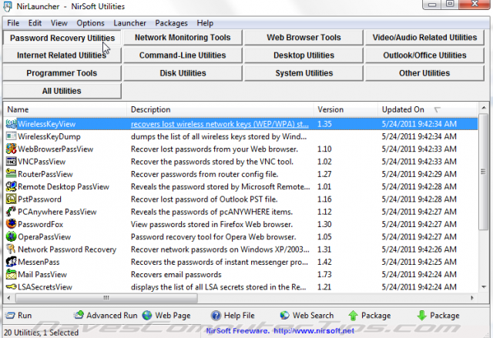Select Programmer Tools category
This screenshot has width=493, height=338.
click(x=62, y=73)
